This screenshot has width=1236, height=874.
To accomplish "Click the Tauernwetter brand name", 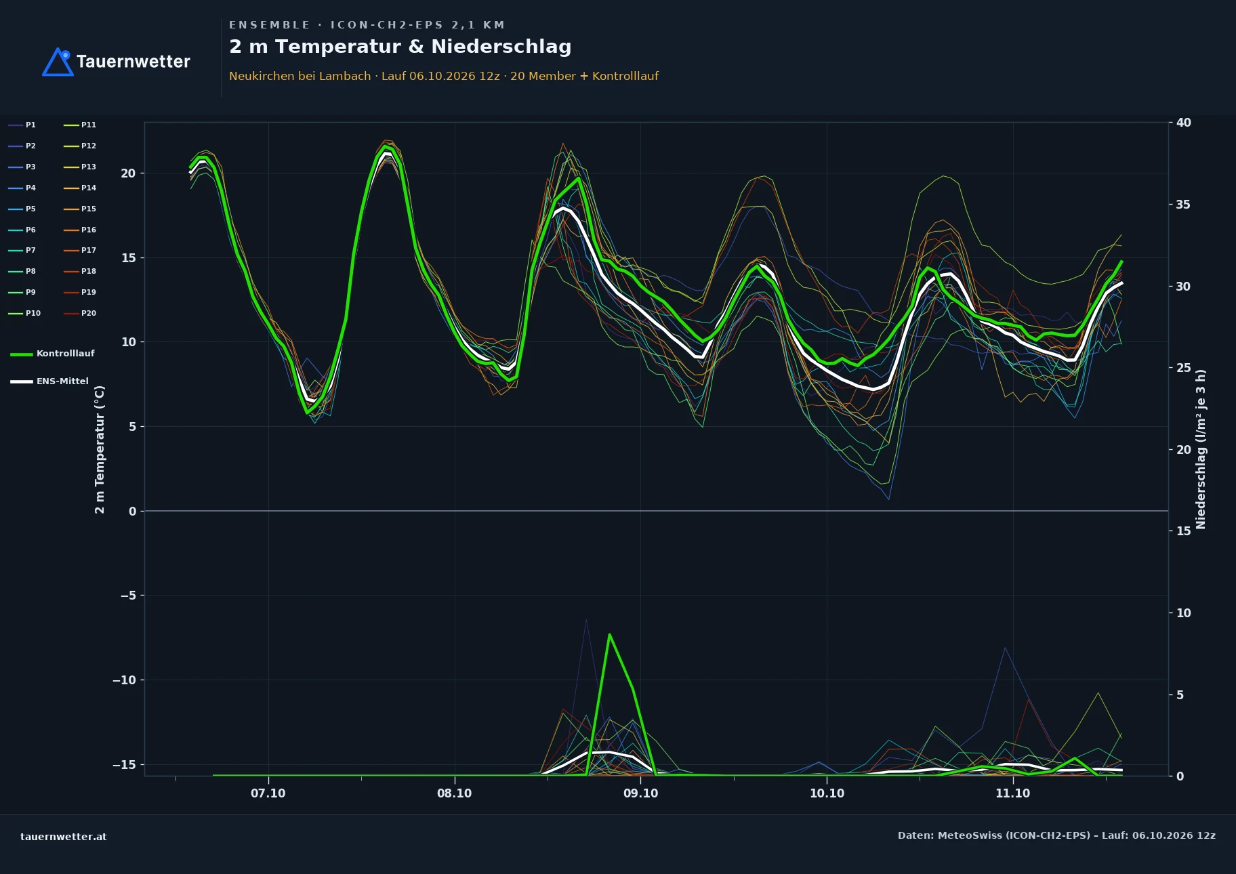I will (133, 62).
